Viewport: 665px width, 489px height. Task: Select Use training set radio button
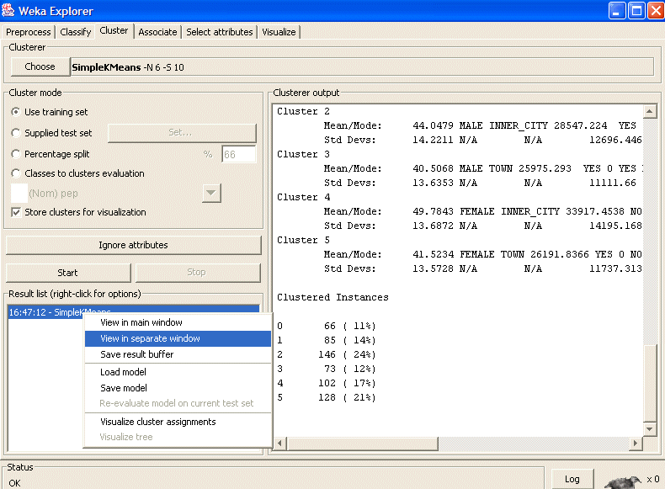[16, 112]
